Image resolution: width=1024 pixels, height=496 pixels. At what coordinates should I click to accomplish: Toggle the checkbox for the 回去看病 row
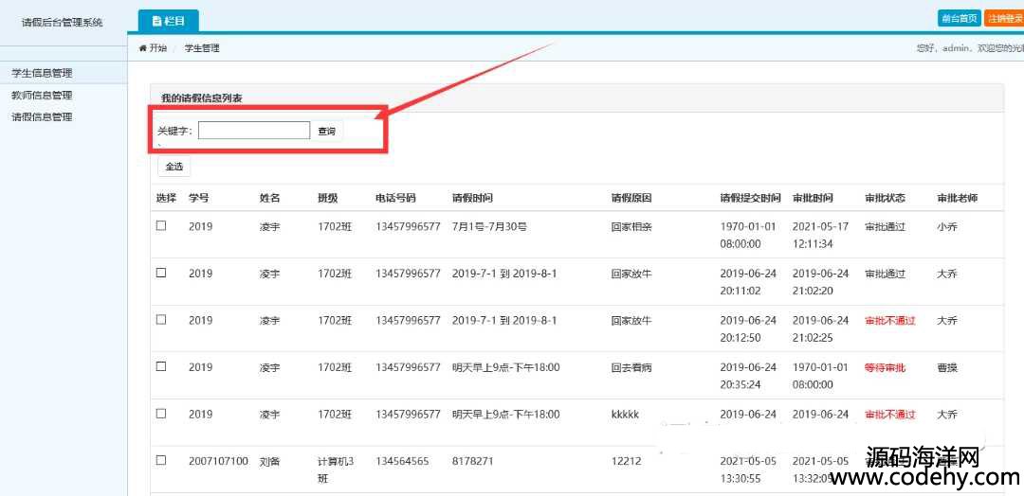(x=161, y=366)
